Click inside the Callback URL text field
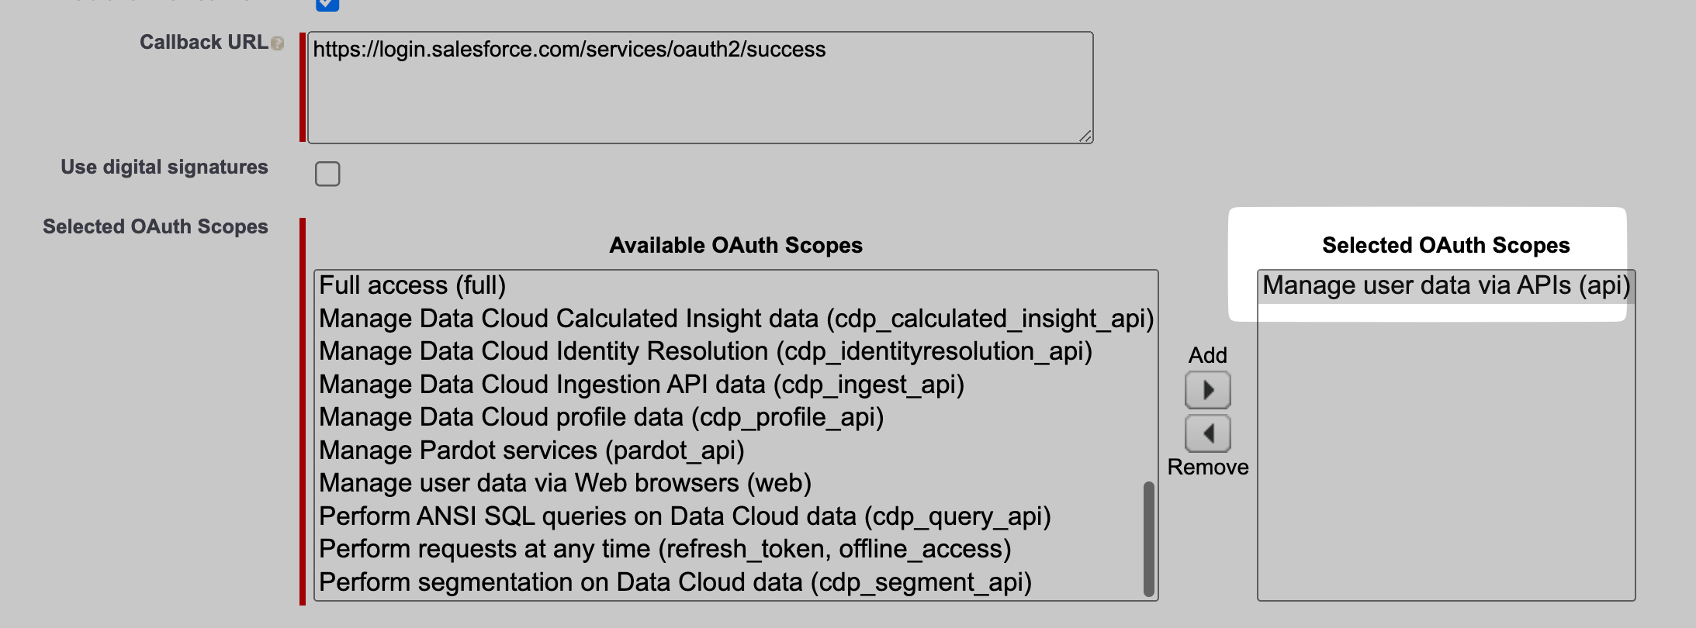 [x=698, y=87]
